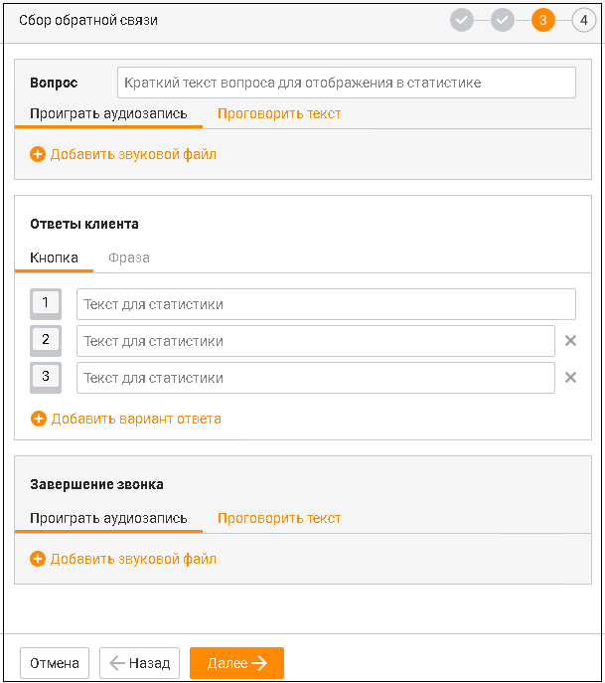Click the Вопрос label
Screen dimensions: 605x683
[54, 83]
